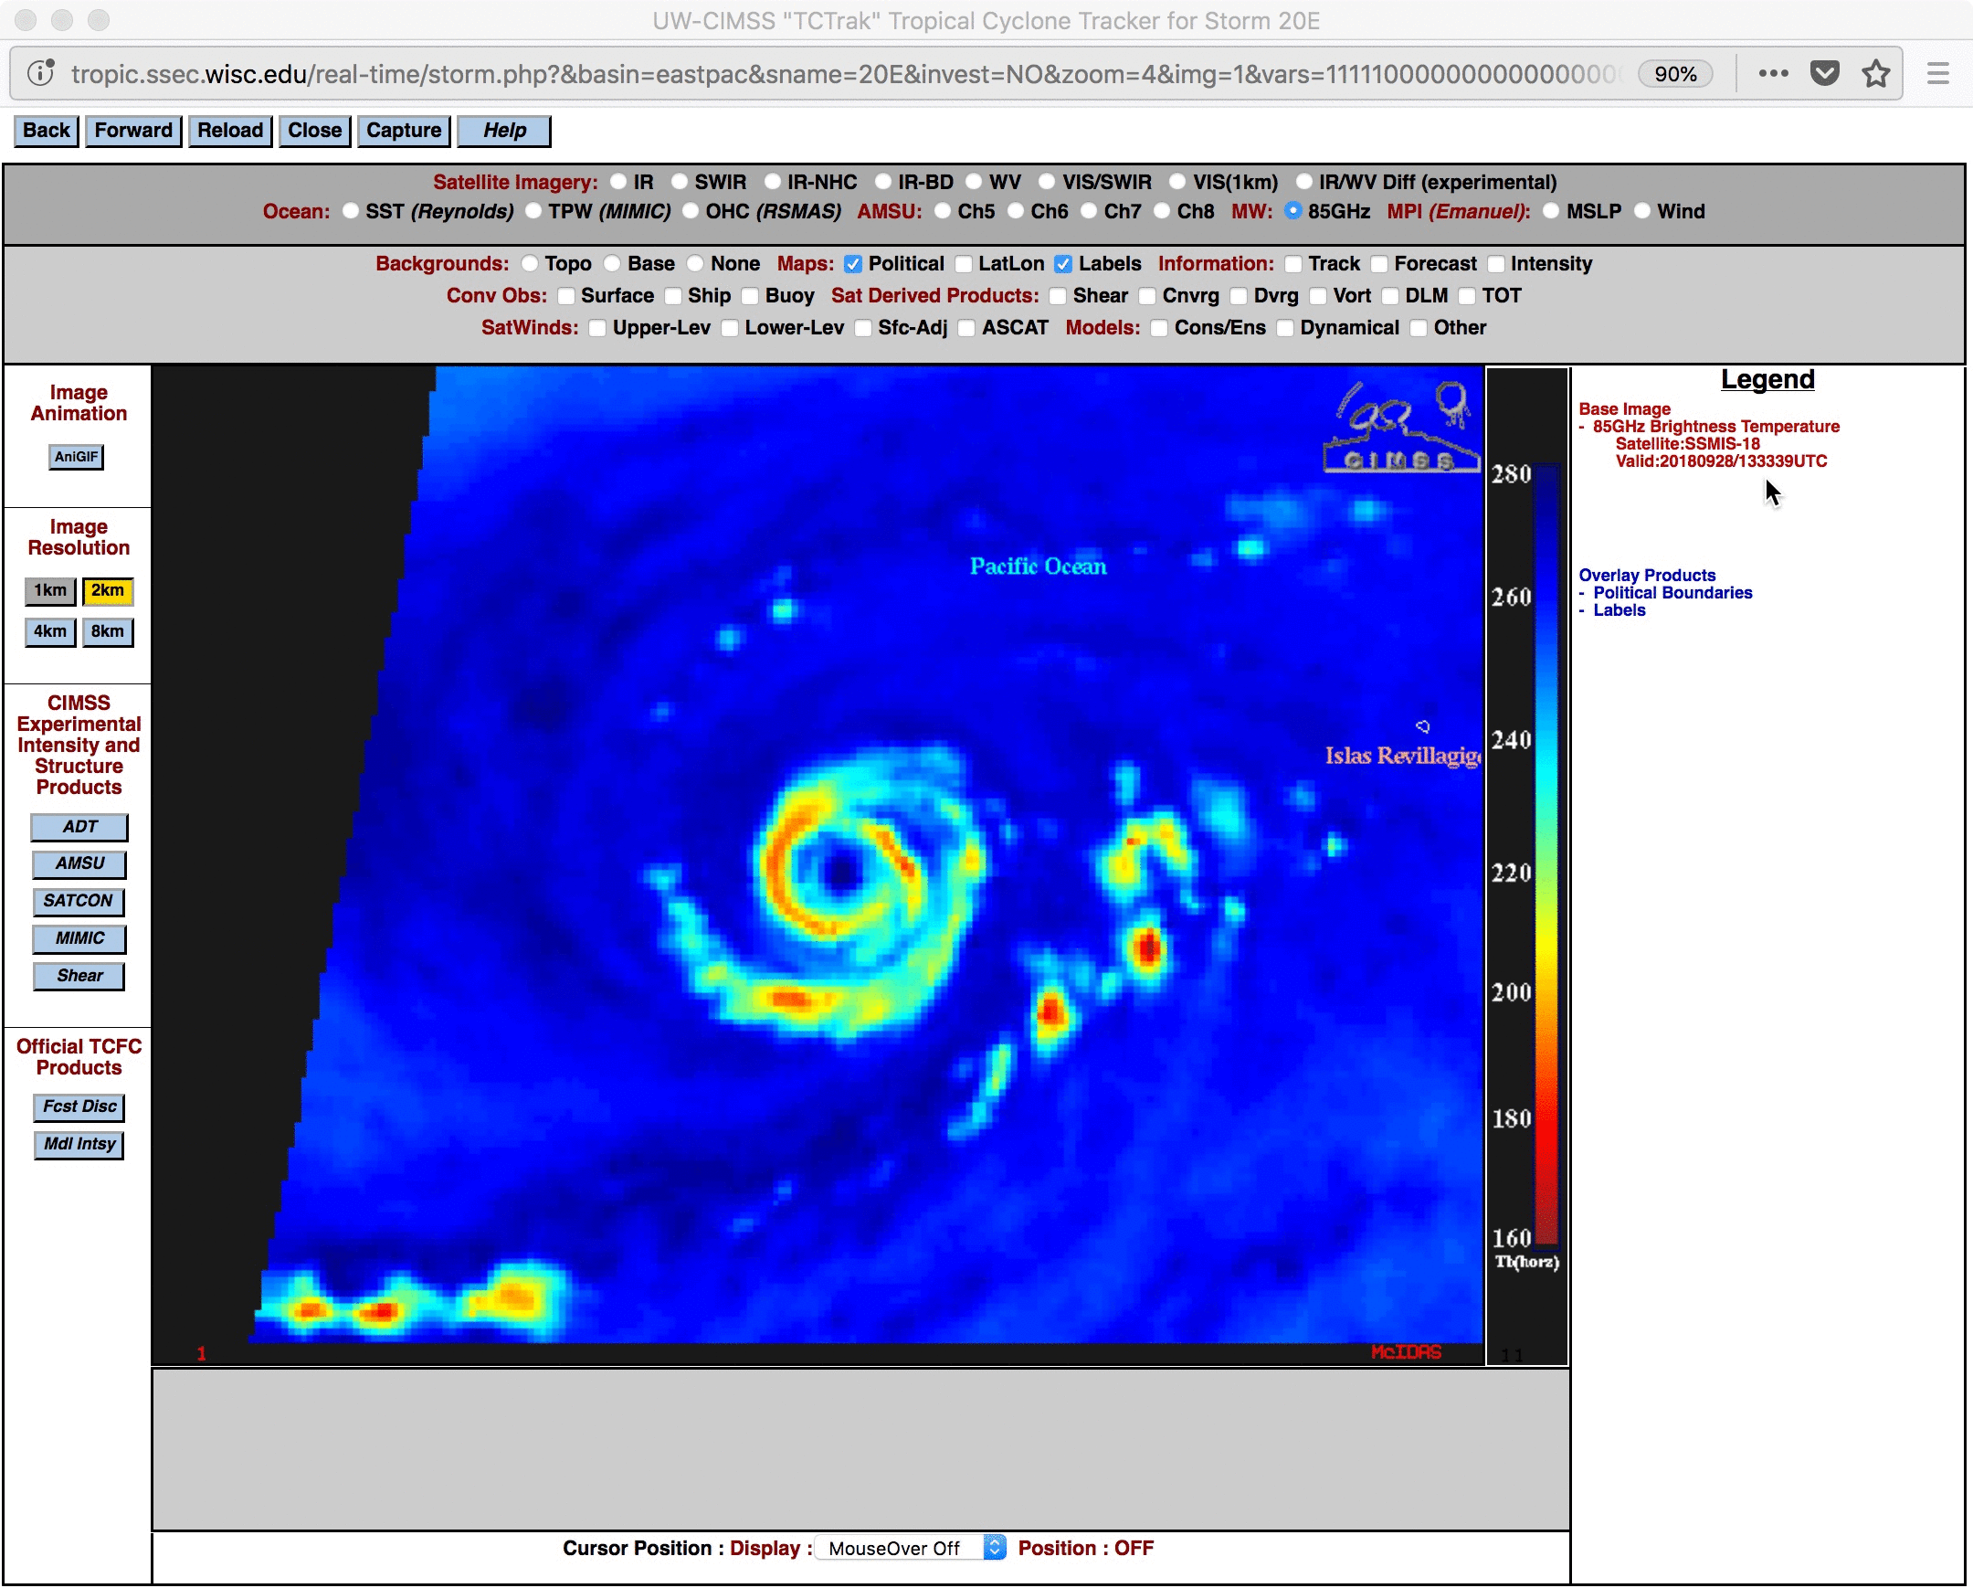Enable the Cons/Ens models checkbox
Screen dimensions: 1973x1588
(1159, 329)
